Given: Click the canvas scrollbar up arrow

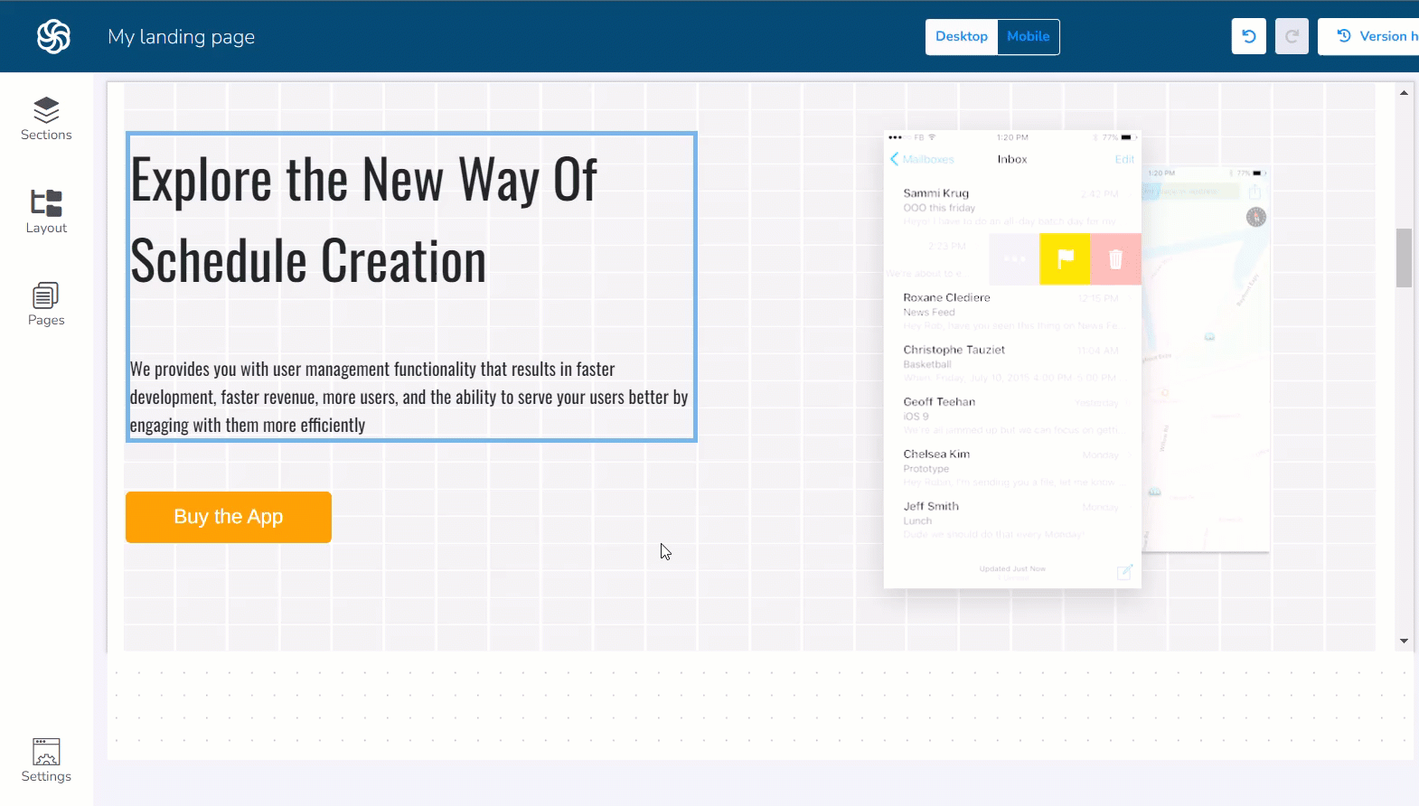Looking at the screenshot, I should click(1404, 92).
